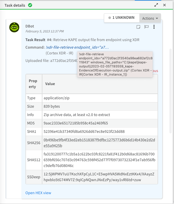Click the DBot avatar icon
The height and width of the screenshot is (204, 174).
tap(14, 27)
